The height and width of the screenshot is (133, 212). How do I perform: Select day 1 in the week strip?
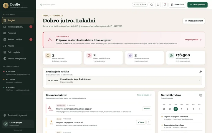(182, 109)
